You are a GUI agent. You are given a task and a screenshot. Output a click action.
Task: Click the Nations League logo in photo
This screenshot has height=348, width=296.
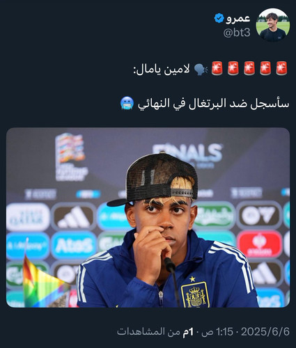(71, 157)
